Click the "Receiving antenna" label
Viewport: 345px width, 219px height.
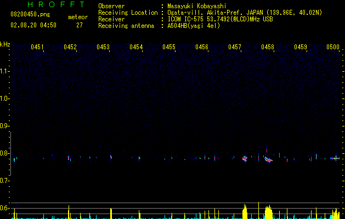click(x=126, y=26)
